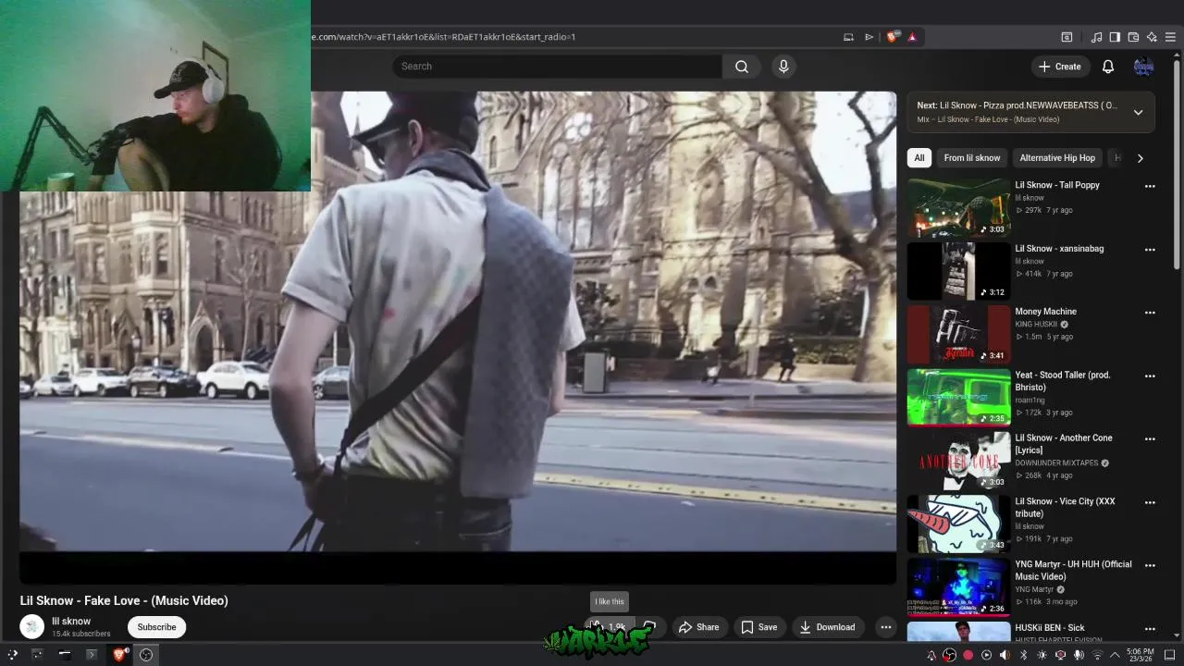The width and height of the screenshot is (1184, 666).
Task: Click the tab search icon in toolbar
Action: pyautogui.click(x=1067, y=37)
